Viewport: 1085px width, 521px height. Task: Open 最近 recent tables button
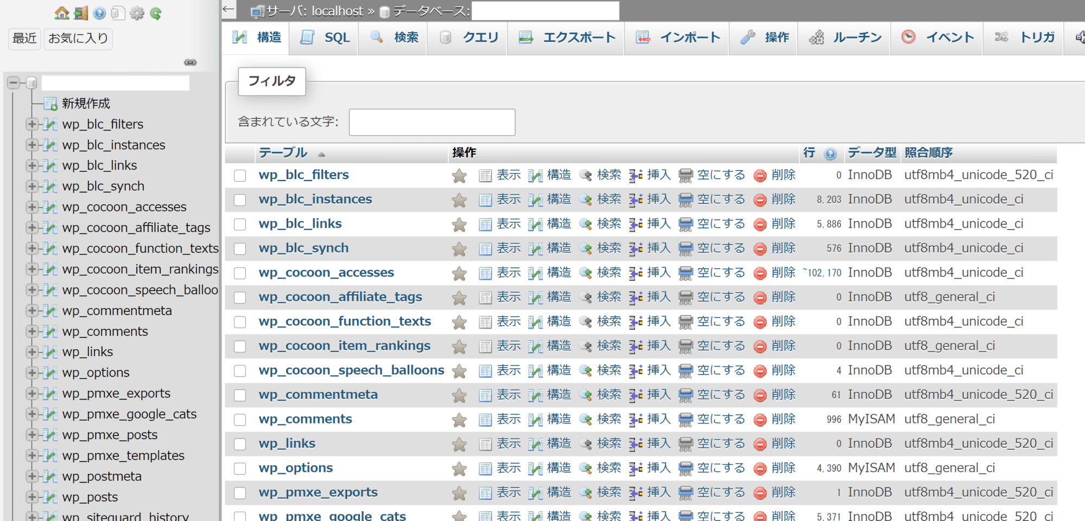coord(24,38)
